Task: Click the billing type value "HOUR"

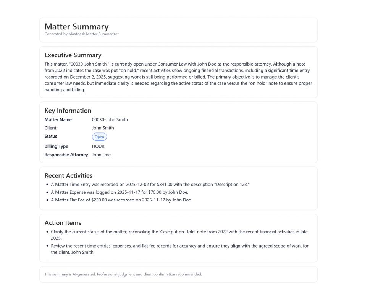Action: click(x=98, y=146)
